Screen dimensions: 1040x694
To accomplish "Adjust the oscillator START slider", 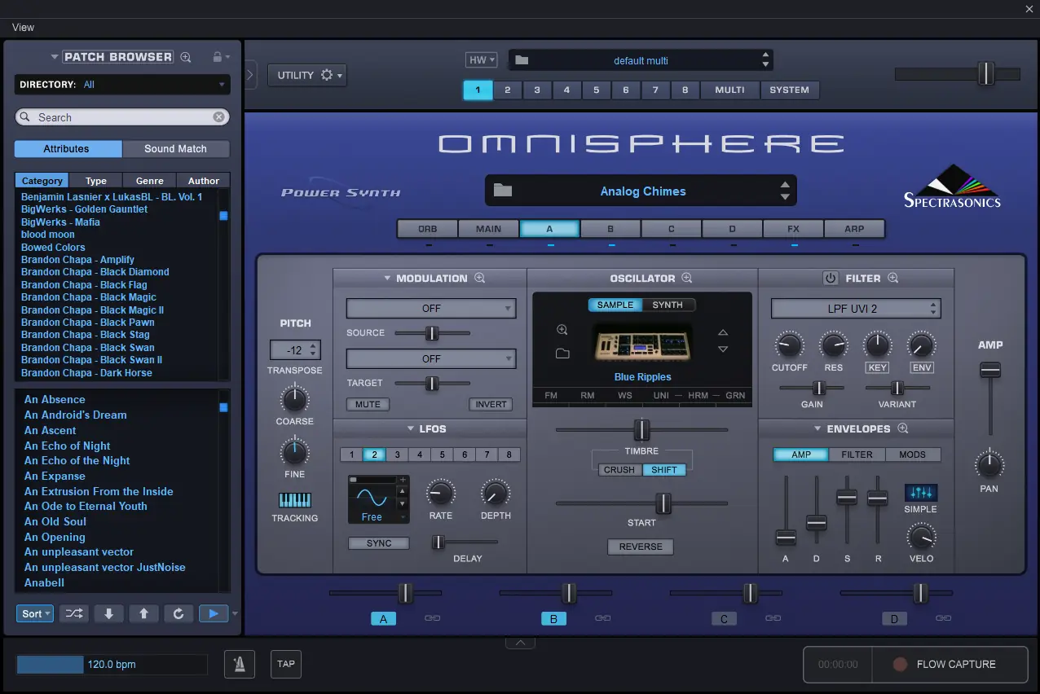I will [x=642, y=503].
